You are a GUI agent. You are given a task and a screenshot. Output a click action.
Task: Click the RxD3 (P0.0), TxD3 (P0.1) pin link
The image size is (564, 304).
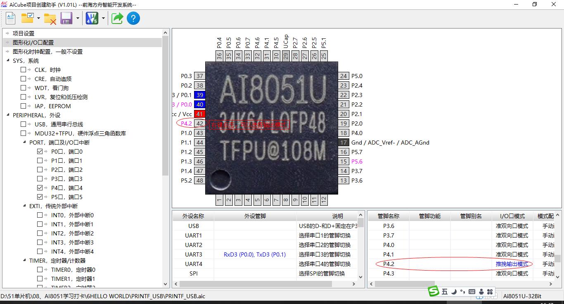click(x=254, y=254)
